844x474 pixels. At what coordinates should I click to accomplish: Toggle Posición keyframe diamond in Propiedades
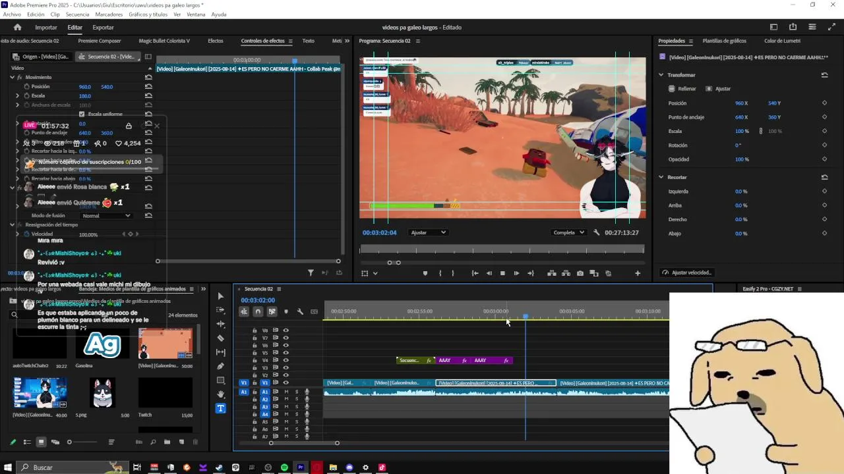coord(824,103)
